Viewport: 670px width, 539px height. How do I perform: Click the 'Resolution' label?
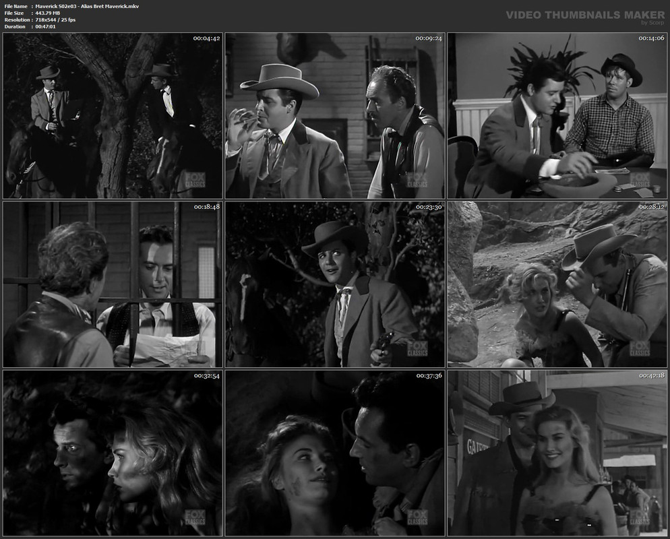click(17, 20)
